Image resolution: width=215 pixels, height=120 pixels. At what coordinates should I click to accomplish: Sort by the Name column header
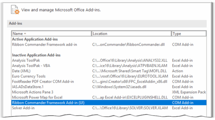[x=51, y=34]
